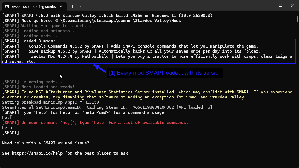Click the Save Backup 4.5.2 mod line
This screenshot has width=299, height=168.
pos(131,52)
